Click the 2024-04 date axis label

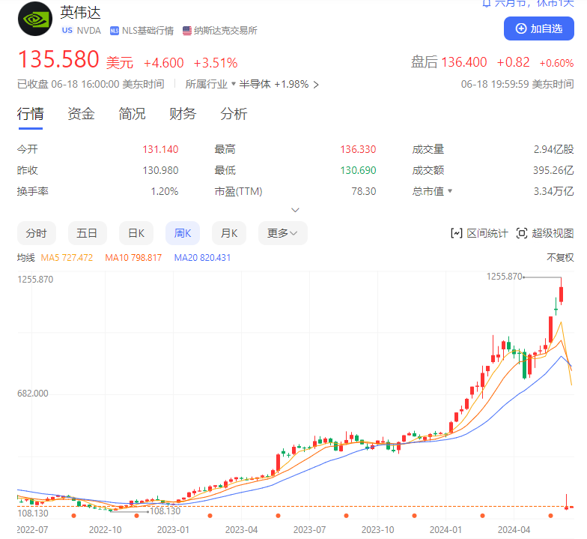(514, 529)
